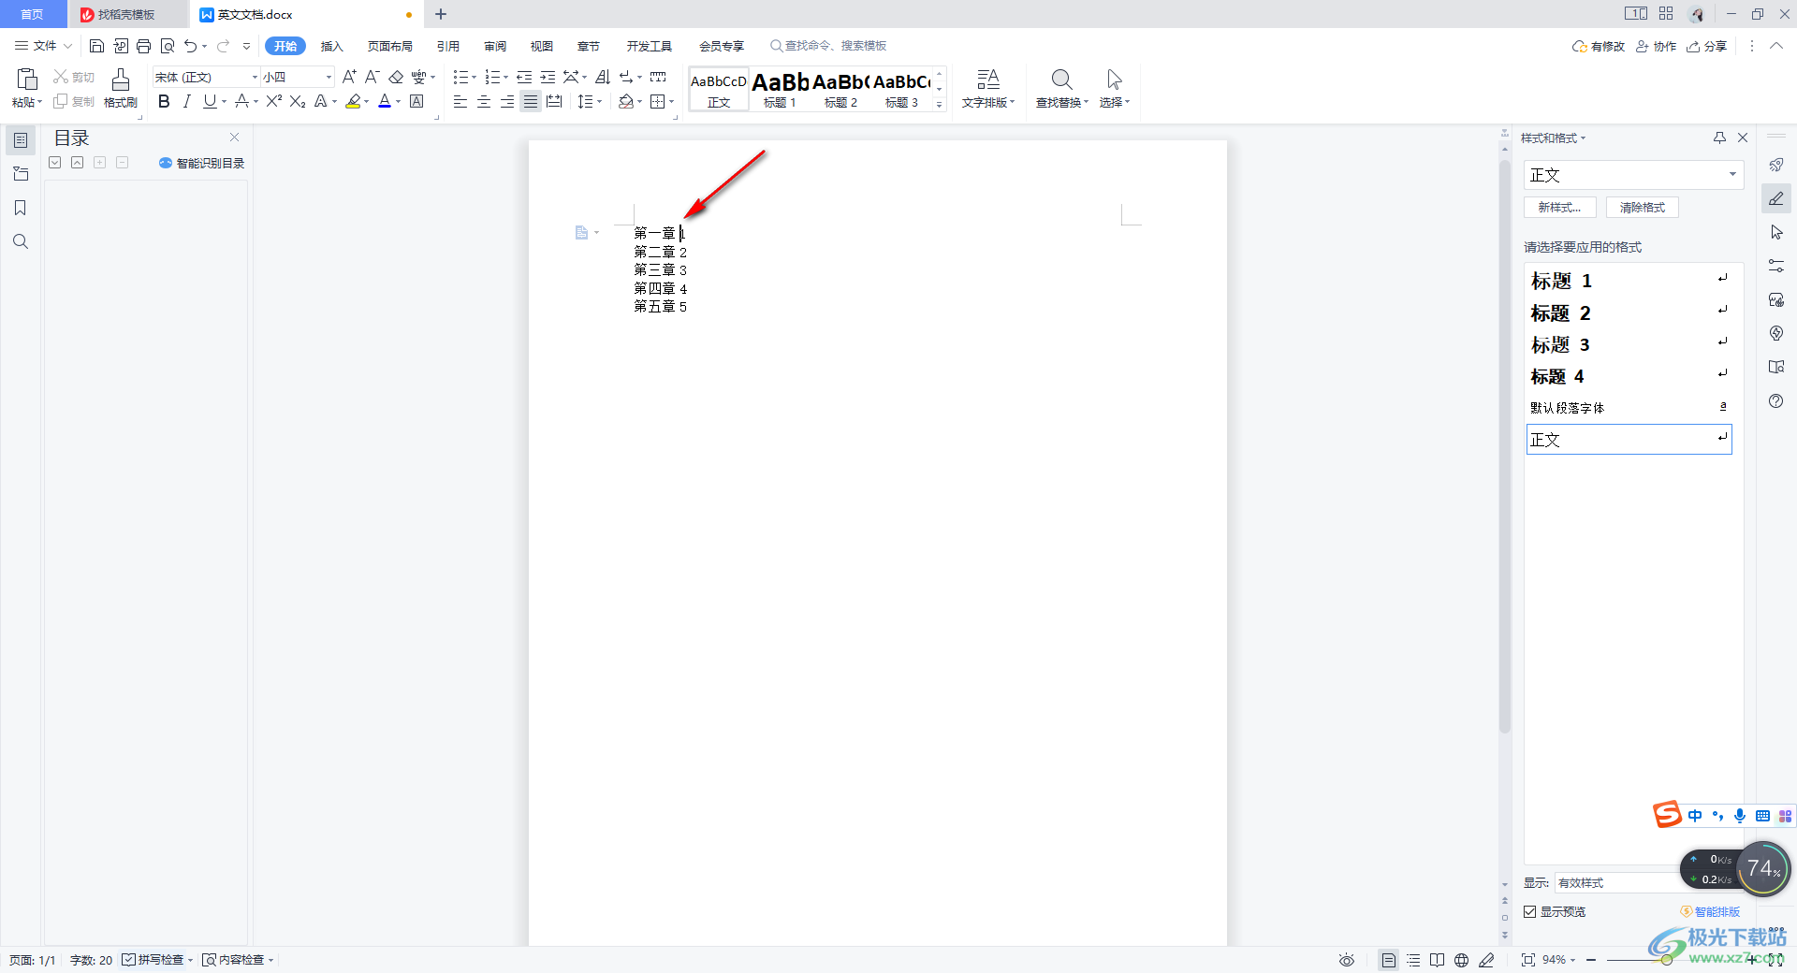Toggle Underline formatting
This screenshot has width=1797, height=973.
(x=210, y=101)
